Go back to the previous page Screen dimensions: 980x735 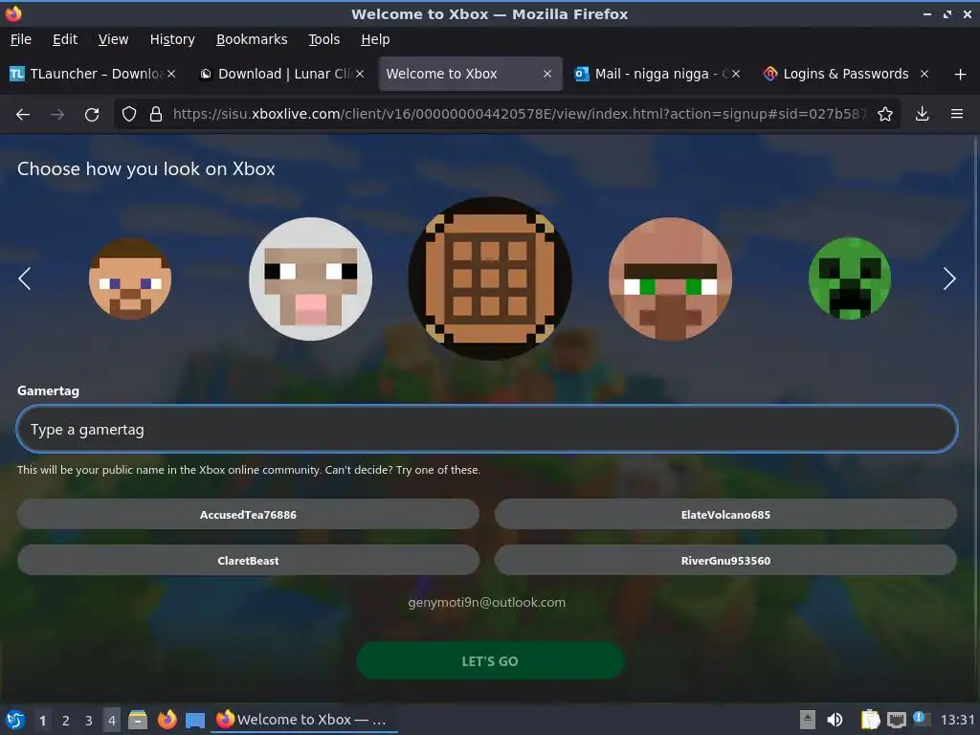(x=23, y=115)
